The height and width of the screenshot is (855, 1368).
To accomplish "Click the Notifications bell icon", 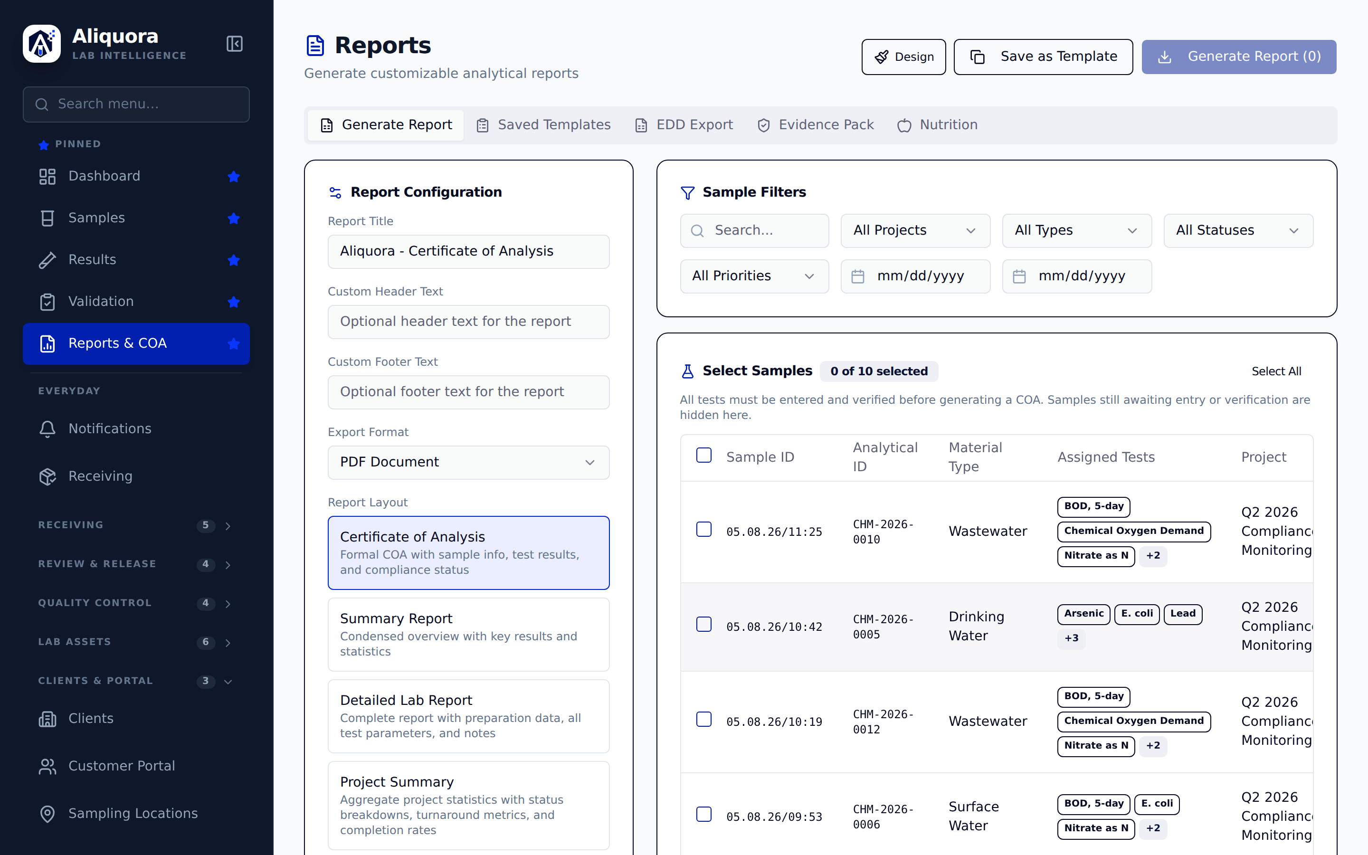I will coord(47,429).
